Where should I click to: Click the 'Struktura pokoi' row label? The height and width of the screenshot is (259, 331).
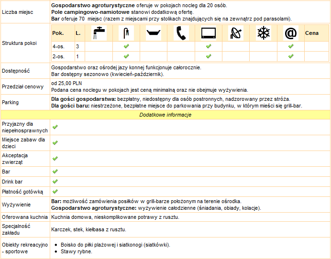coord(19,43)
